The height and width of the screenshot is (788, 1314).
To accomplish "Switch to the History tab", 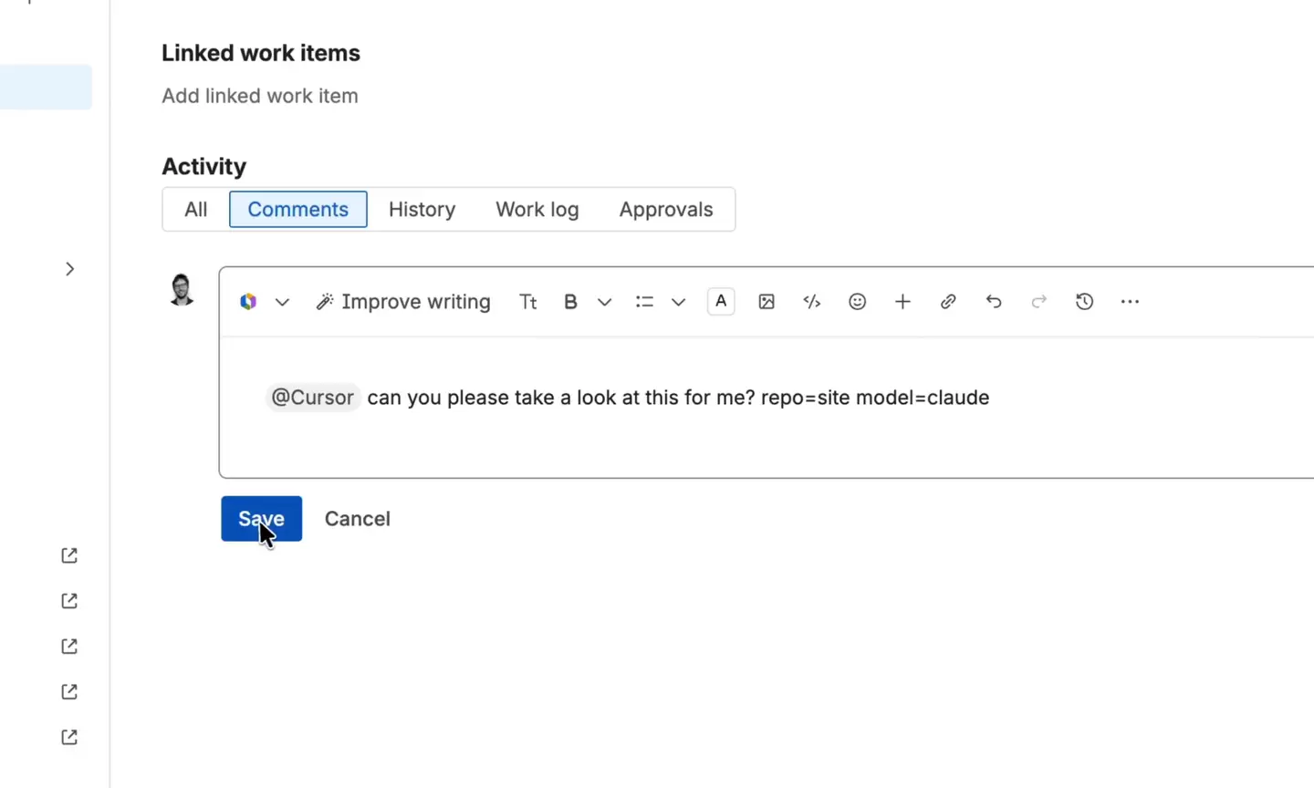I will pos(422,209).
